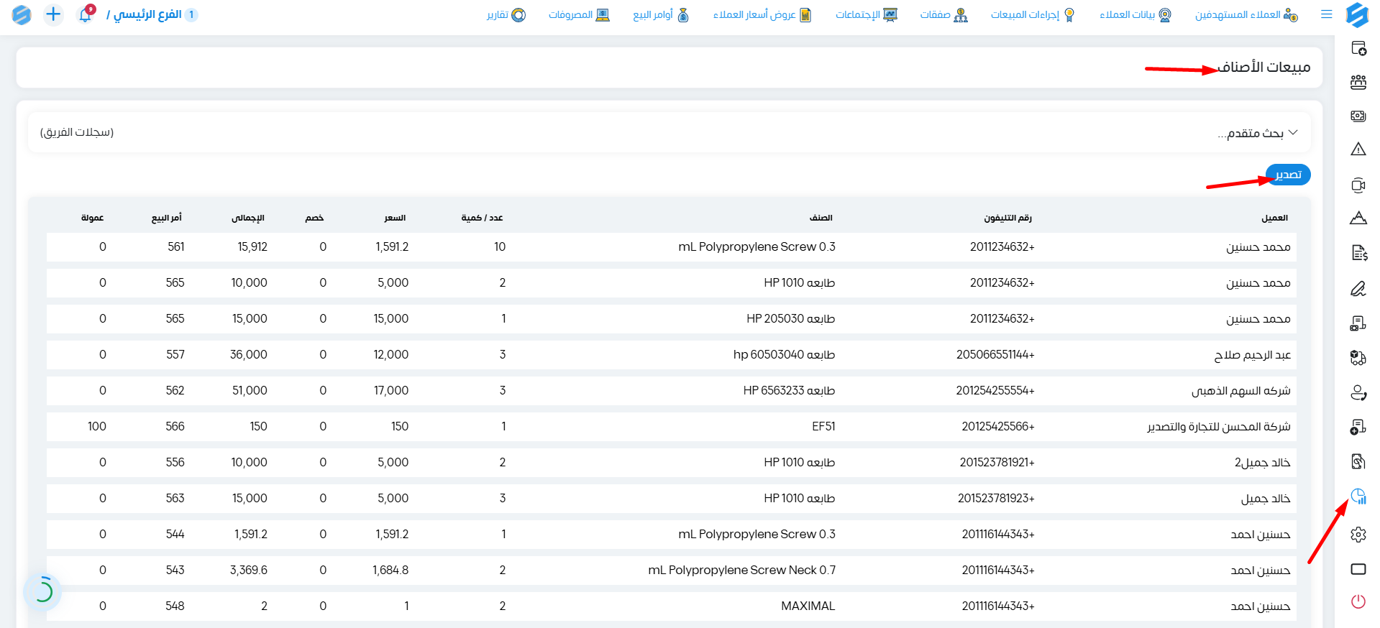The height and width of the screenshot is (628, 1380).
Task: Click the blue plus add icon
Action: click(x=53, y=14)
